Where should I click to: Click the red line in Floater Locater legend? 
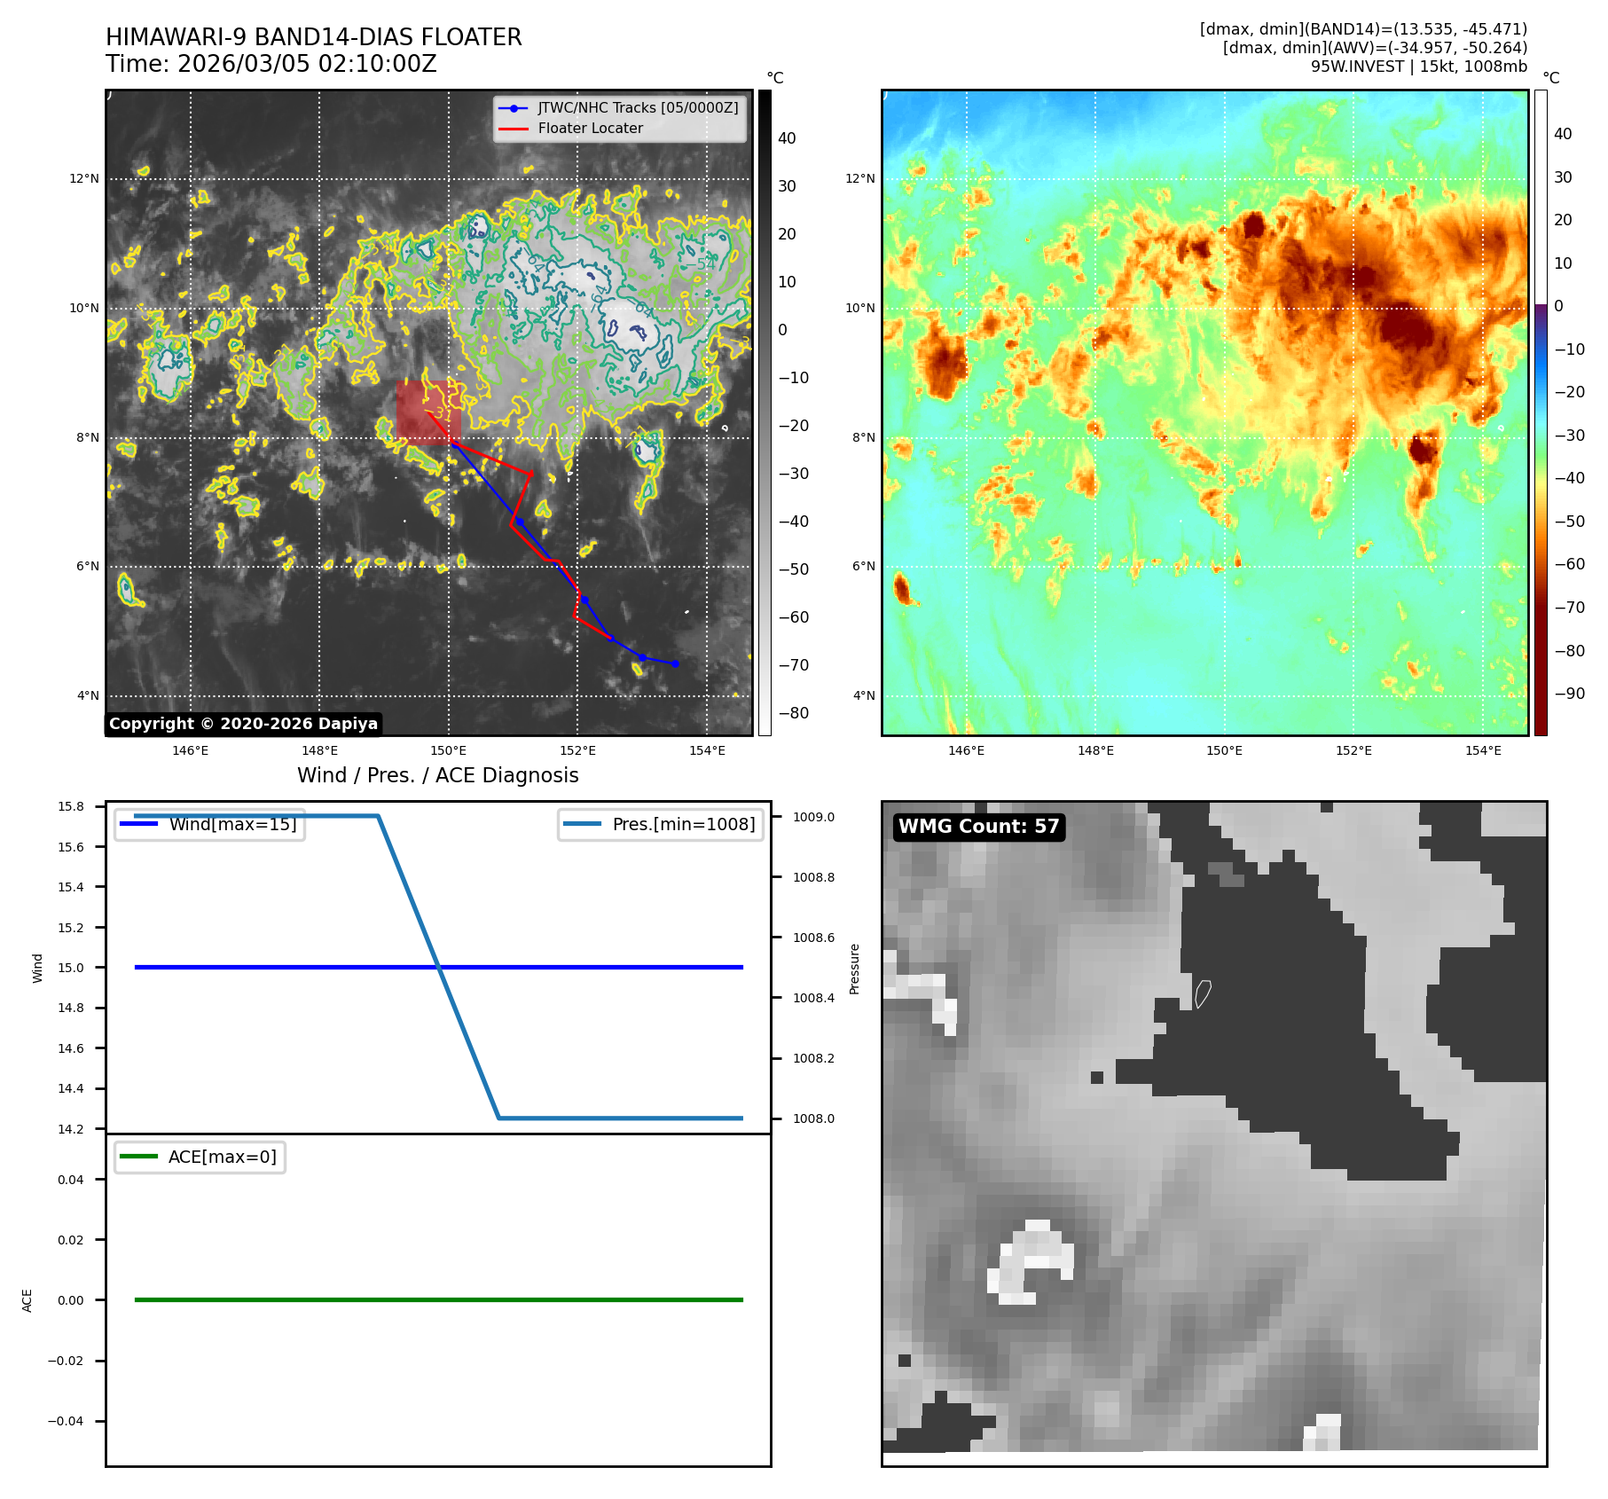tap(514, 129)
